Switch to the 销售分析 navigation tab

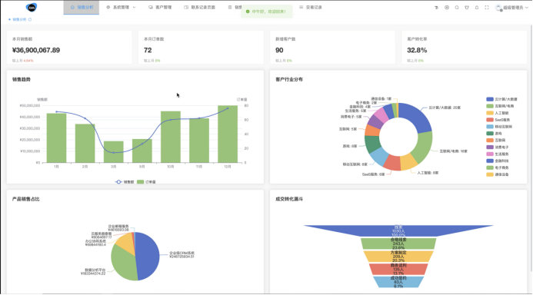[x=82, y=7]
